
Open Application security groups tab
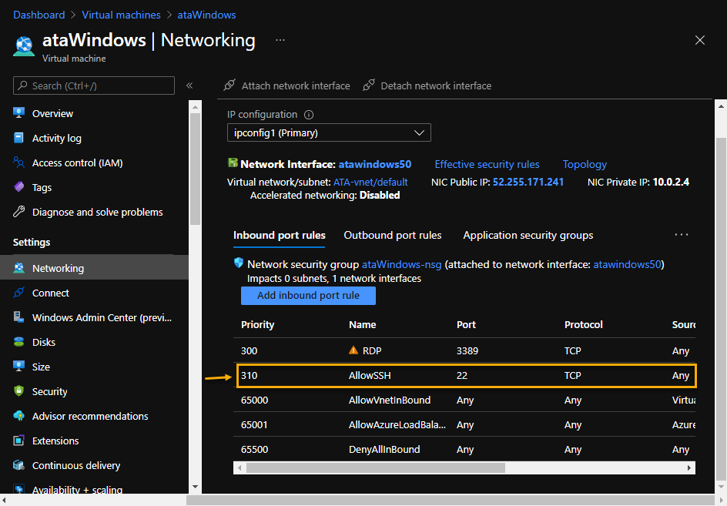tap(528, 235)
